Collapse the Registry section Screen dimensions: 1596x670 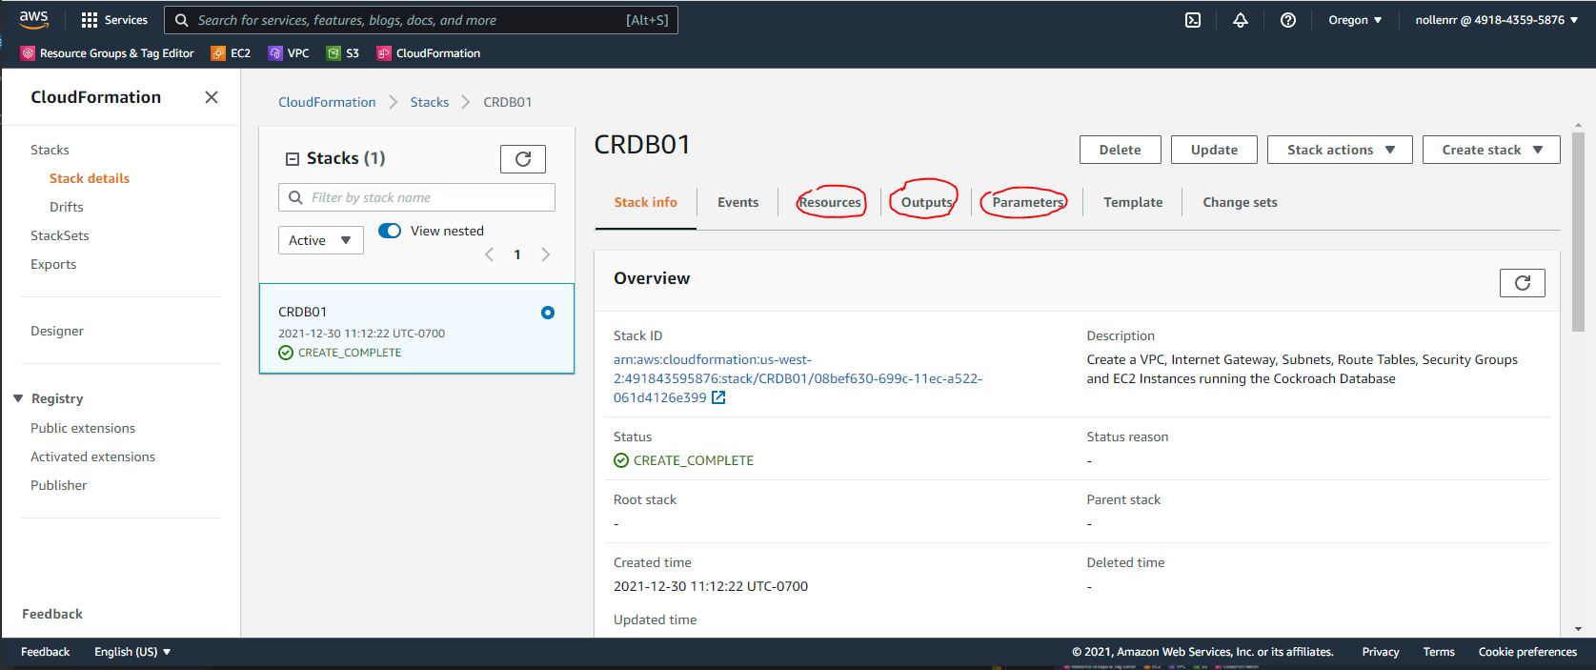[x=18, y=398]
